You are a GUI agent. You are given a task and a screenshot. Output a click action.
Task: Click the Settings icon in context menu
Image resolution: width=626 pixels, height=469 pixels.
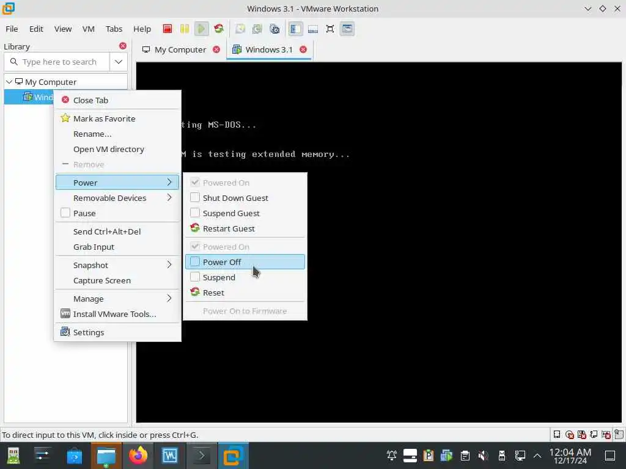pos(65,332)
